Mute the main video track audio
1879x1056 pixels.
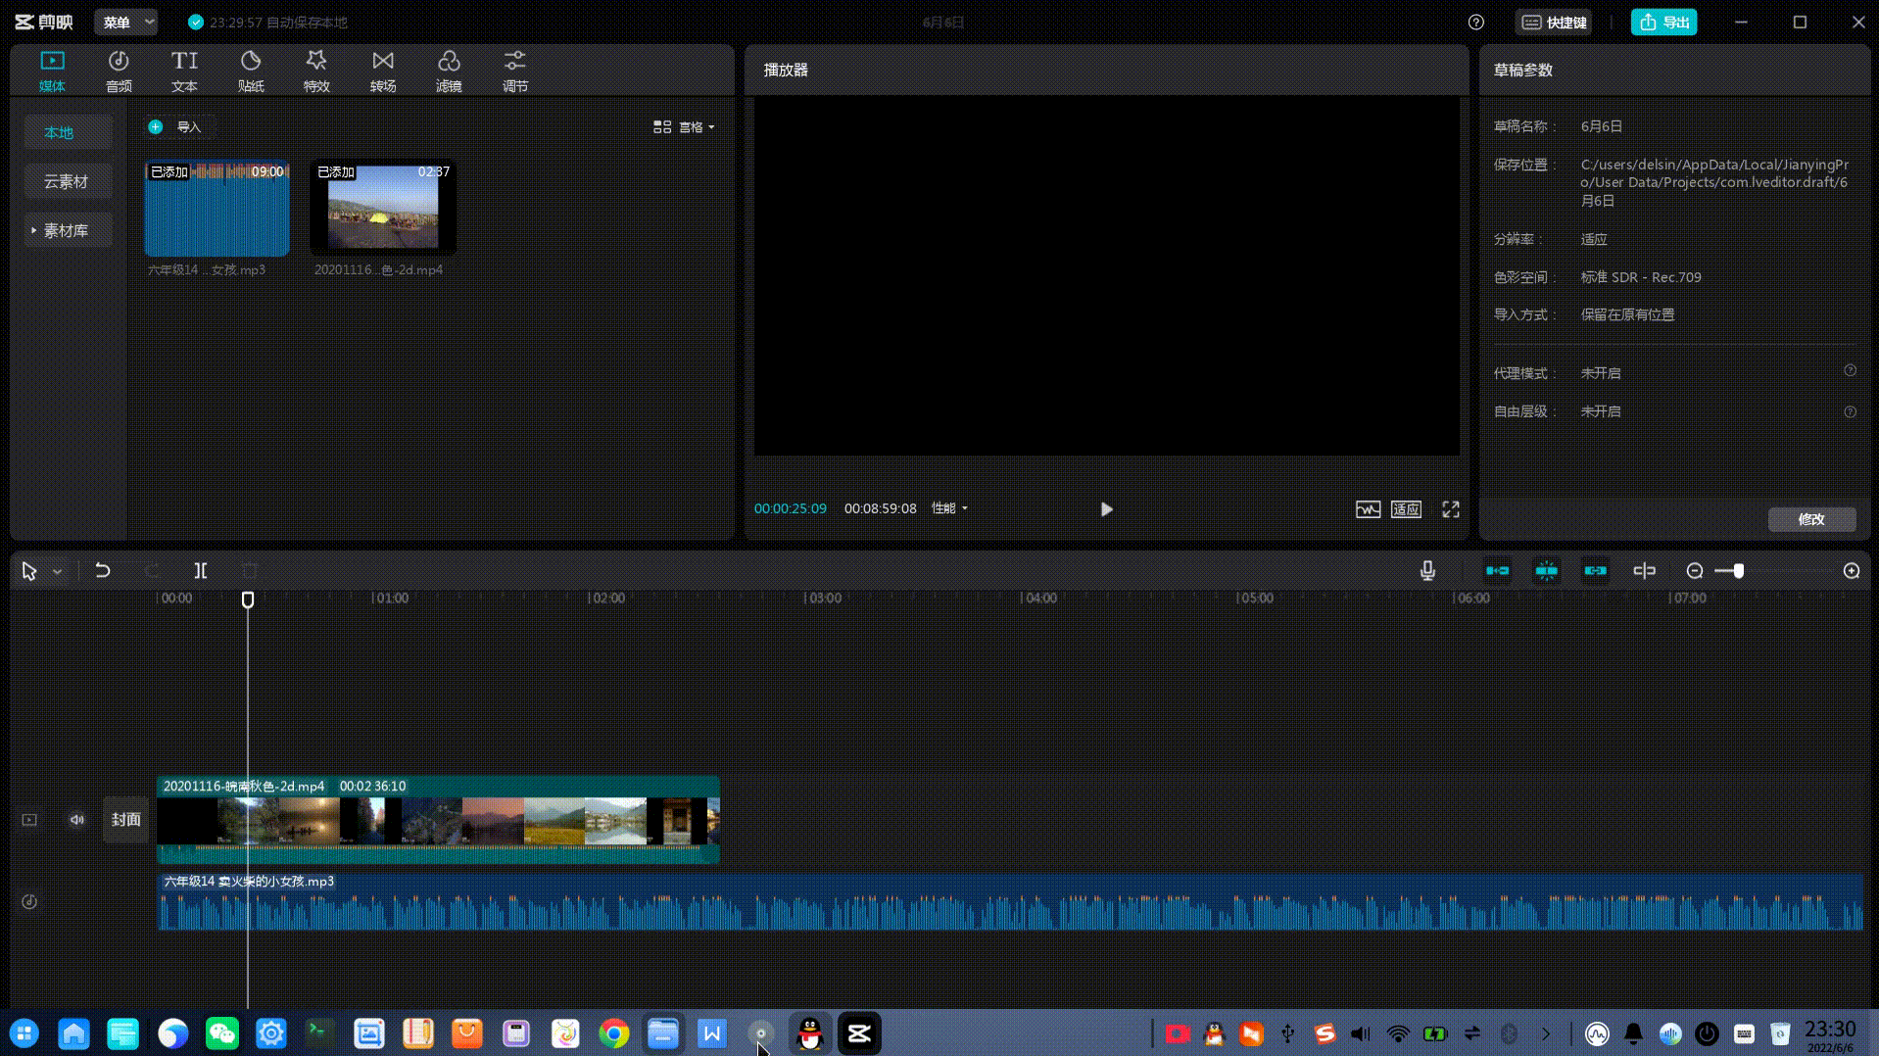click(76, 820)
